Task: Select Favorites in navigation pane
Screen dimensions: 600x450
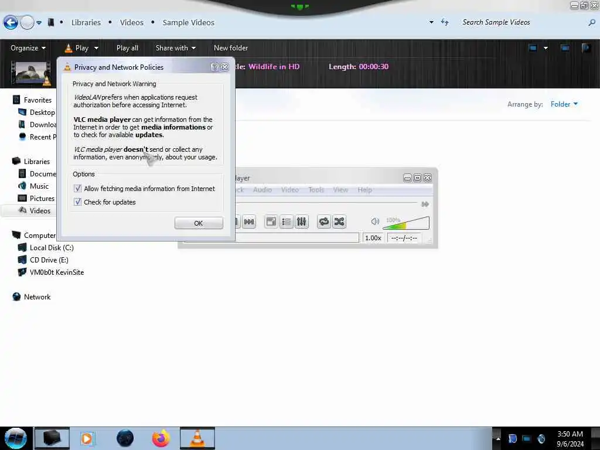Action: tap(37, 100)
